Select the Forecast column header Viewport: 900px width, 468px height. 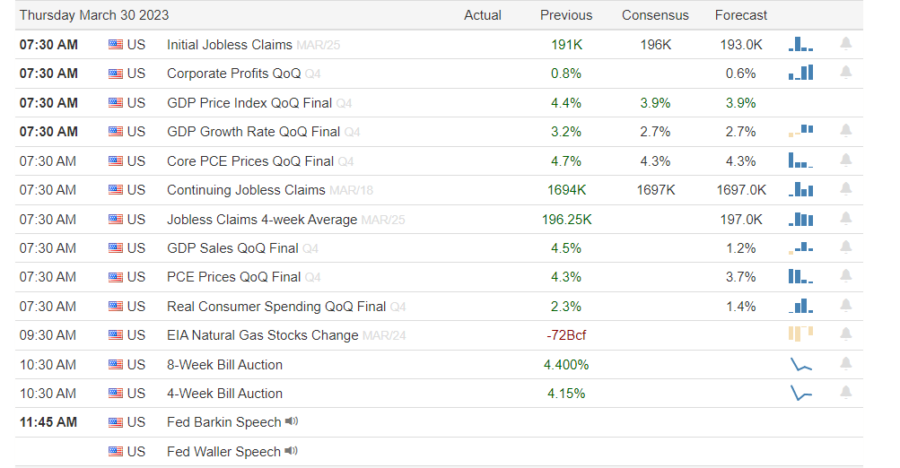pyautogui.click(x=741, y=15)
